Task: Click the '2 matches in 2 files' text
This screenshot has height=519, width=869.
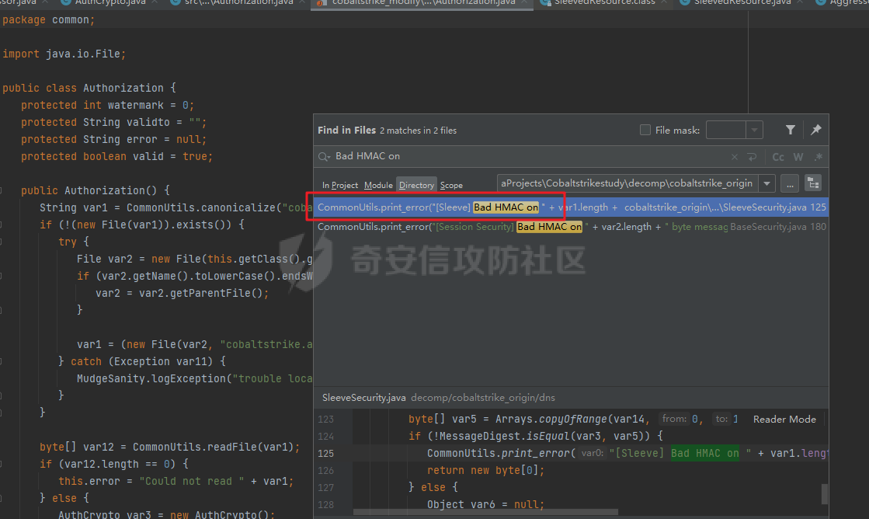Action: coord(418,131)
